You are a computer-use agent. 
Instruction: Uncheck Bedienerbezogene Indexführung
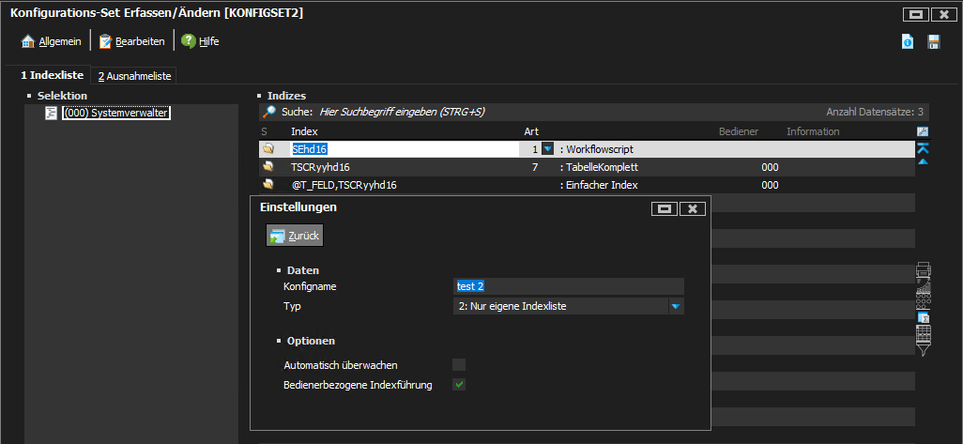[459, 385]
